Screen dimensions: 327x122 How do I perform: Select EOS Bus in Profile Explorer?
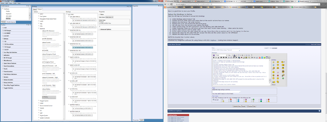[x=9, y=19]
